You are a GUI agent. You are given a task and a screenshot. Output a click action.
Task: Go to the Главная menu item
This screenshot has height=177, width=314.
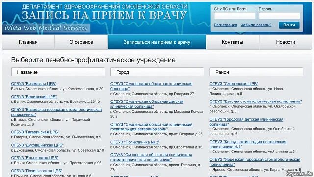pyautogui.click(x=28, y=42)
